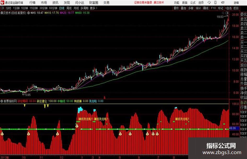Click the 通达信 app logo icon
The height and width of the screenshot is (159, 247).
point(2,3)
